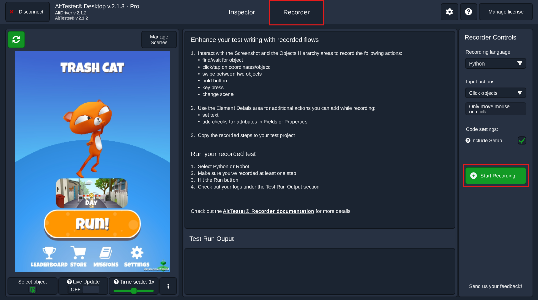538x300 pixels.
Task: Click the green refresh screenshot icon
Action: coord(16,40)
